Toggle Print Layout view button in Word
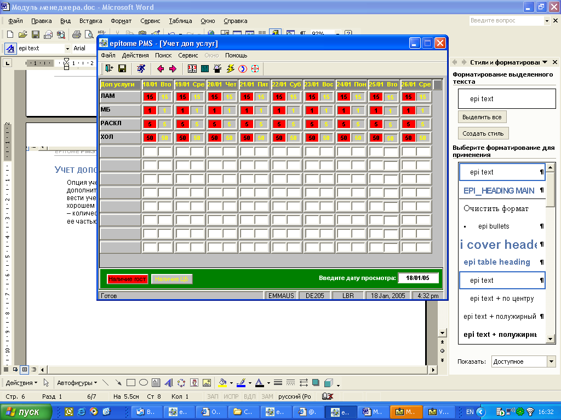Screen dimensions: 561x420 (x=24, y=369)
